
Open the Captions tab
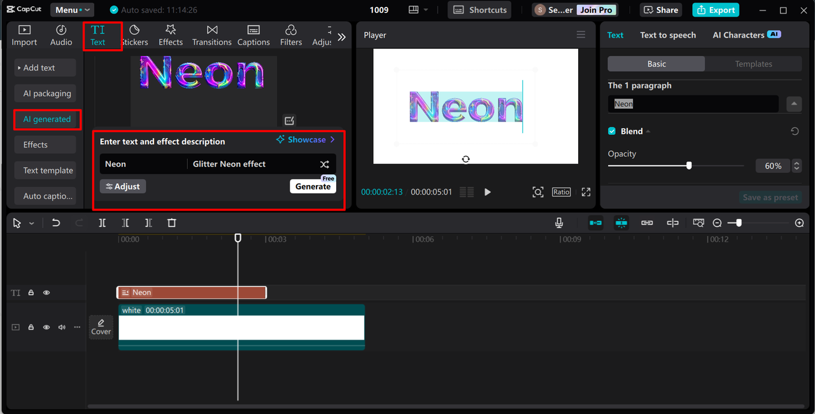click(253, 36)
